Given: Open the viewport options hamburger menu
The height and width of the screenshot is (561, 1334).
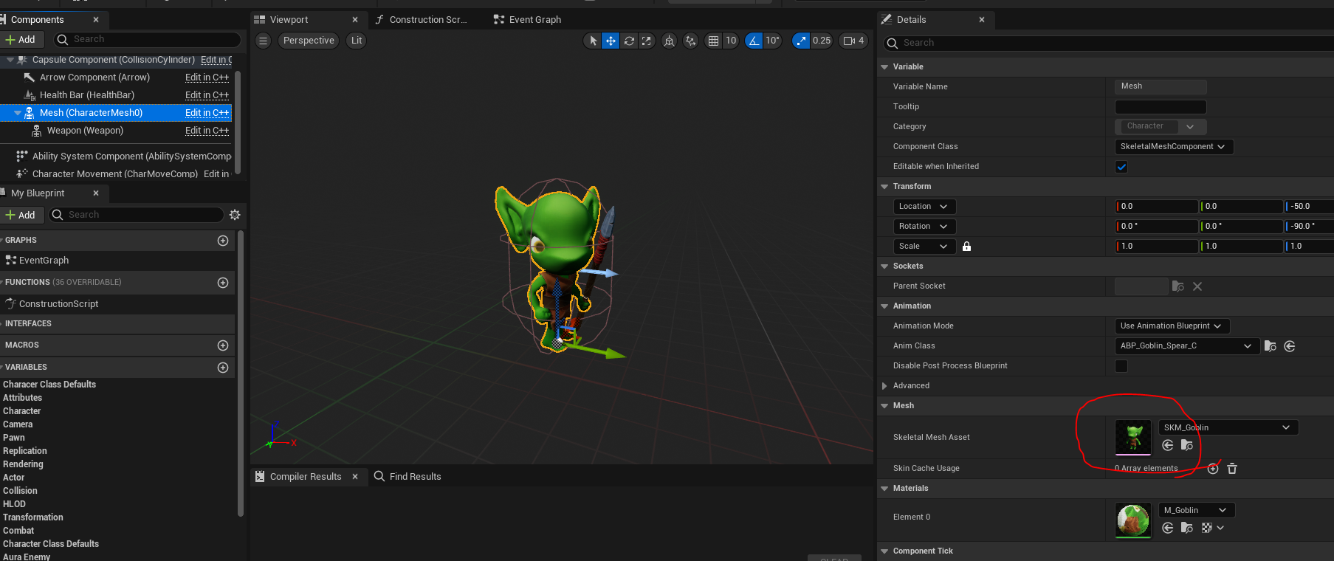Looking at the screenshot, I should tap(263, 41).
